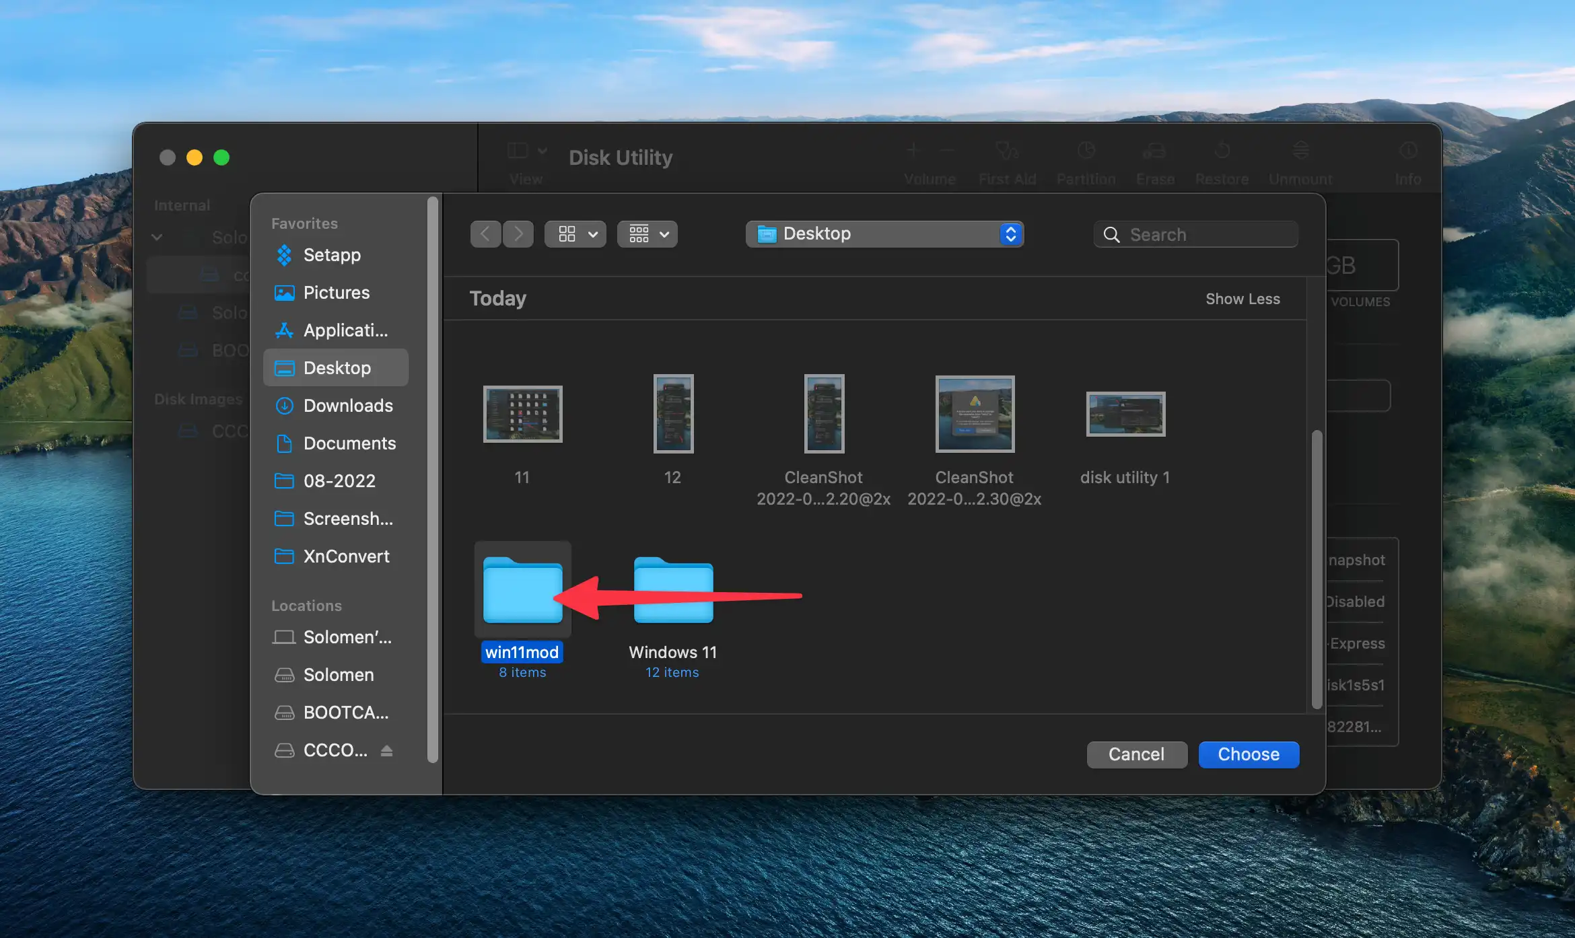Open the Solomen volume under Locations
Viewport: 1575px width, 938px height.
[x=336, y=675]
